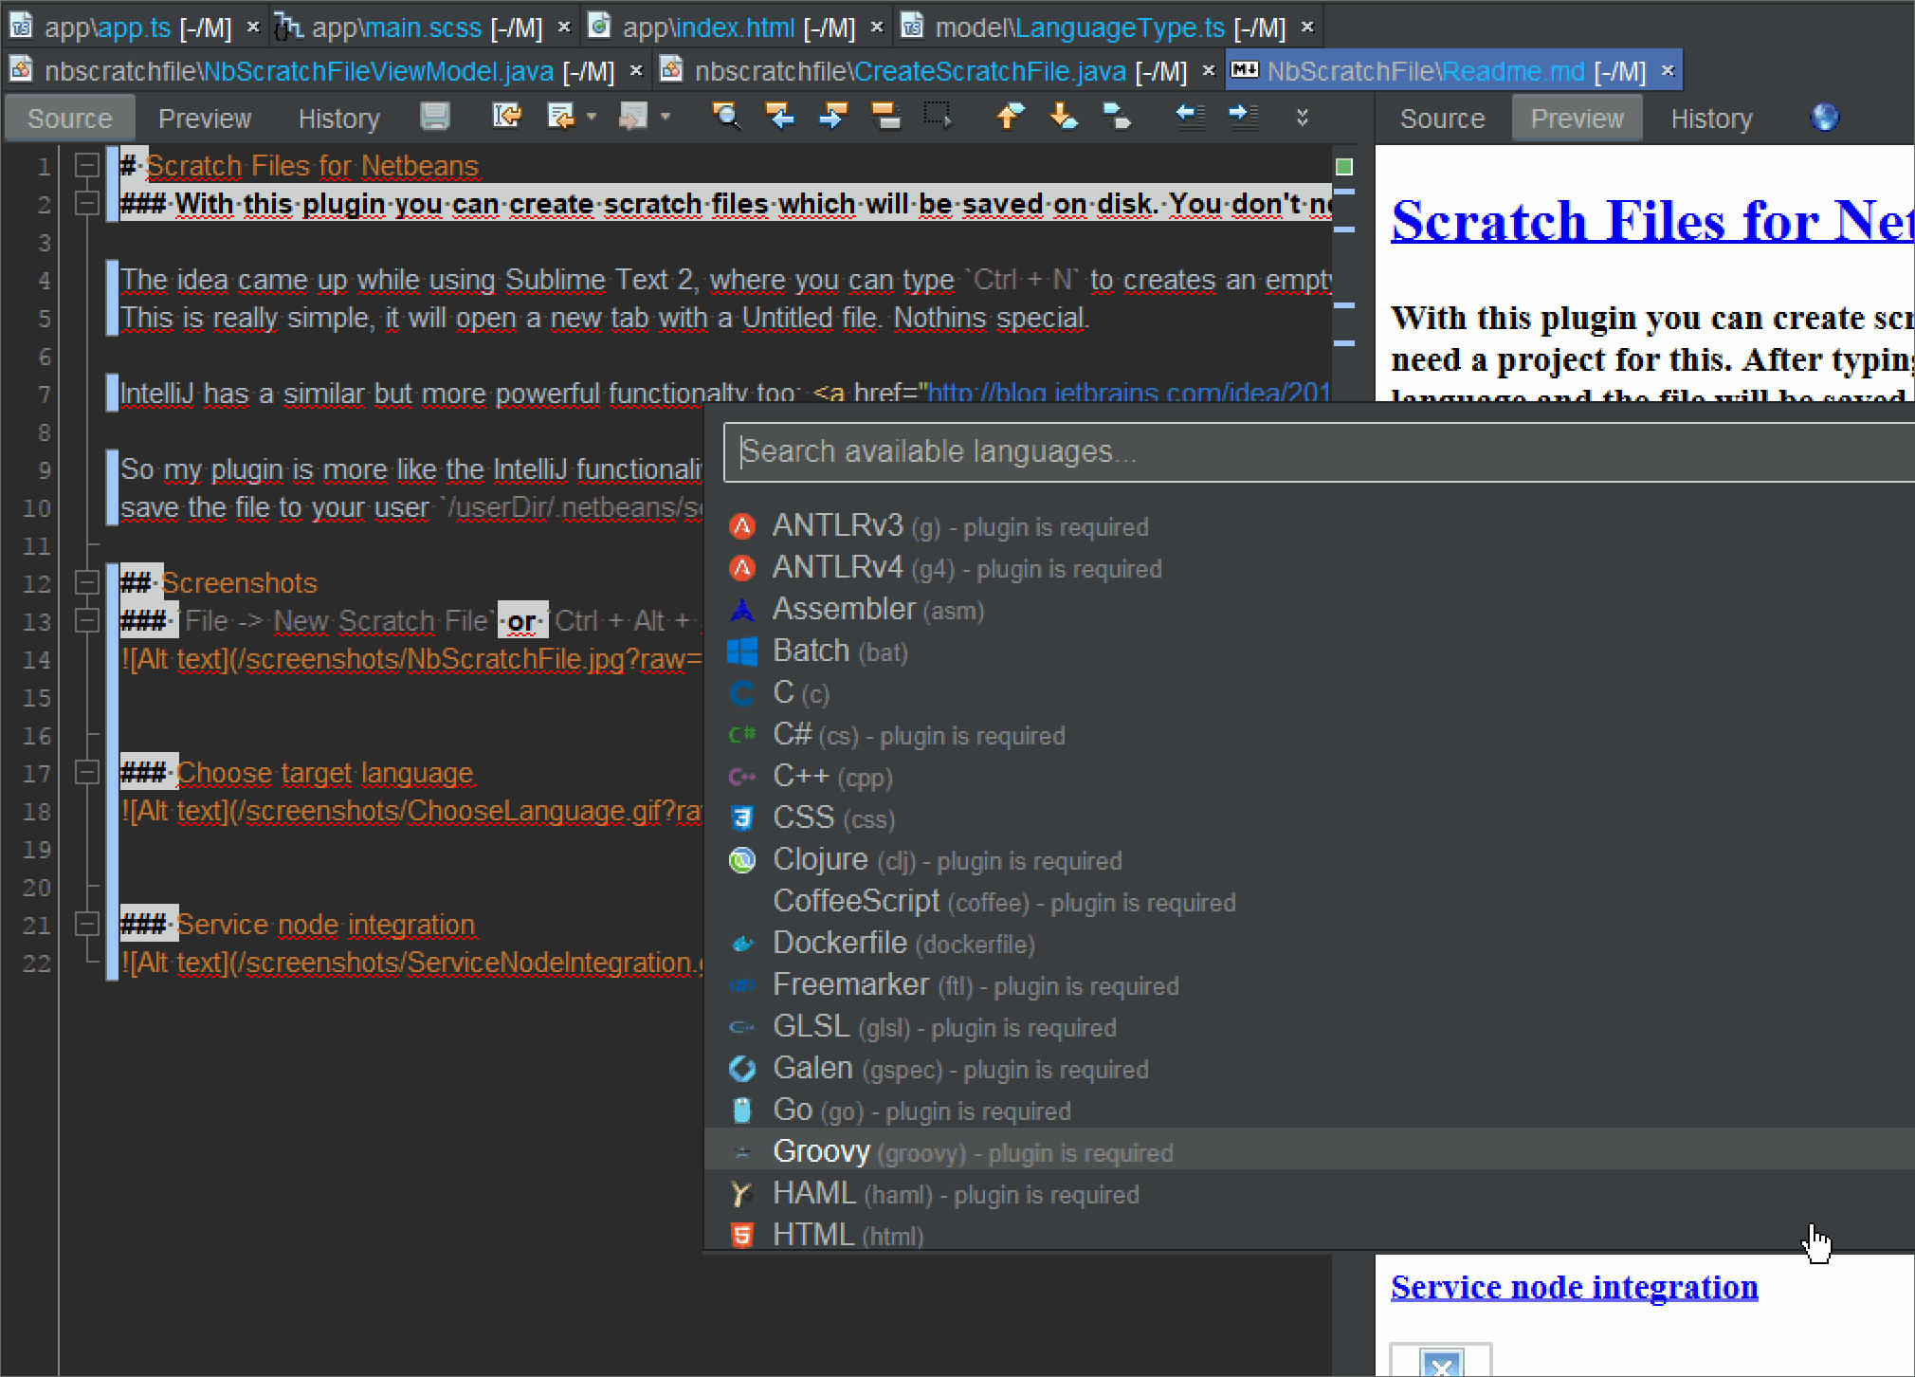
Task: Click Find Previous Occurrence toolbar icon
Action: click(779, 117)
